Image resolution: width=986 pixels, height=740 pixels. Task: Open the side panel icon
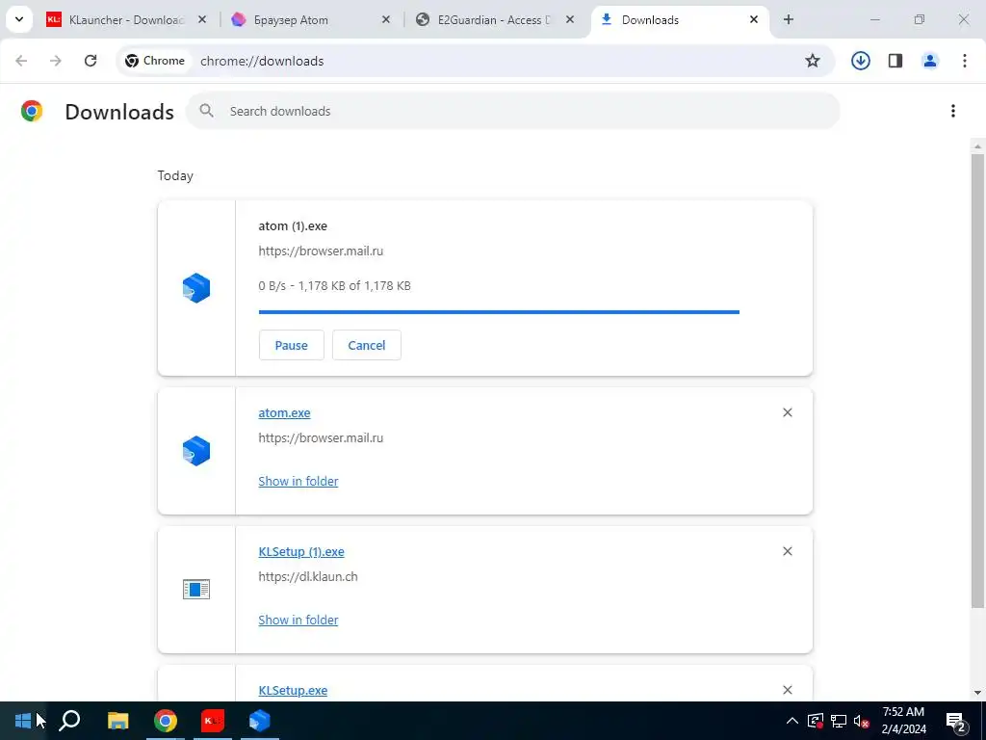(895, 61)
